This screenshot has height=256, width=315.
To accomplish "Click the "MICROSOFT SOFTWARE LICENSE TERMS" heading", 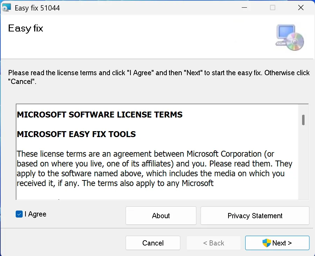I will tap(100, 115).
